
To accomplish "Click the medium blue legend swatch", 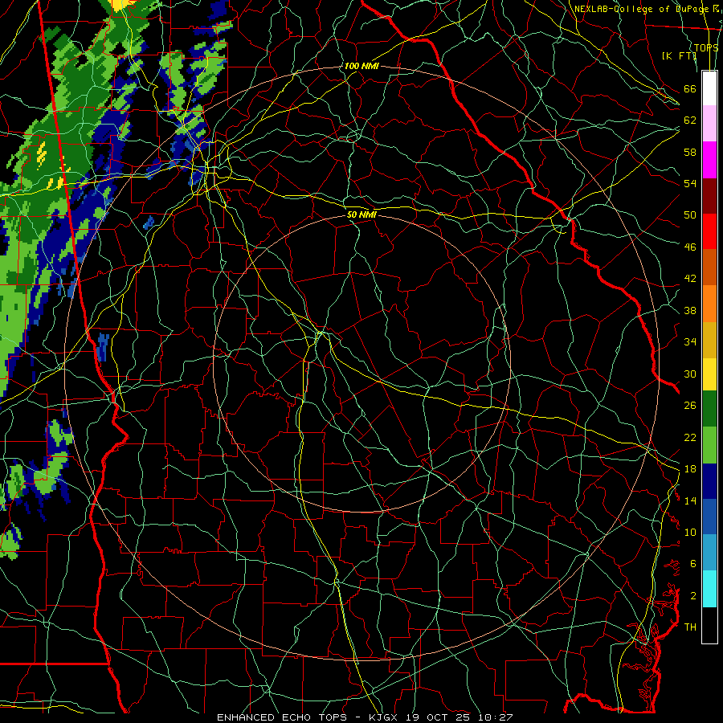I will [709, 517].
